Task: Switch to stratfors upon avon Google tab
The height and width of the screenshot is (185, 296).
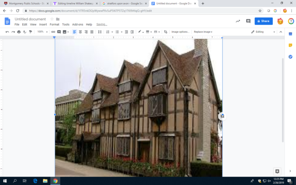Action: pyautogui.click(x=124, y=3)
